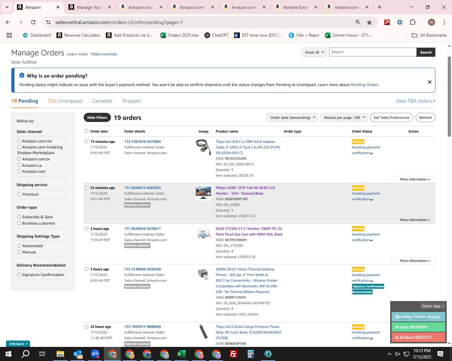Open the Order ID search type dropdown

314,52
